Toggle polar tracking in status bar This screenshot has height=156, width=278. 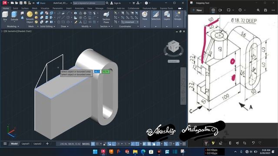click(x=118, y=144)
